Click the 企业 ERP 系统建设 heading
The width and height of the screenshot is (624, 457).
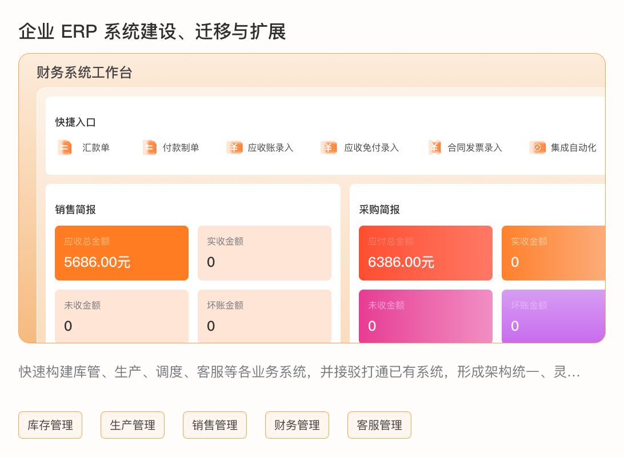coord(152,31)
